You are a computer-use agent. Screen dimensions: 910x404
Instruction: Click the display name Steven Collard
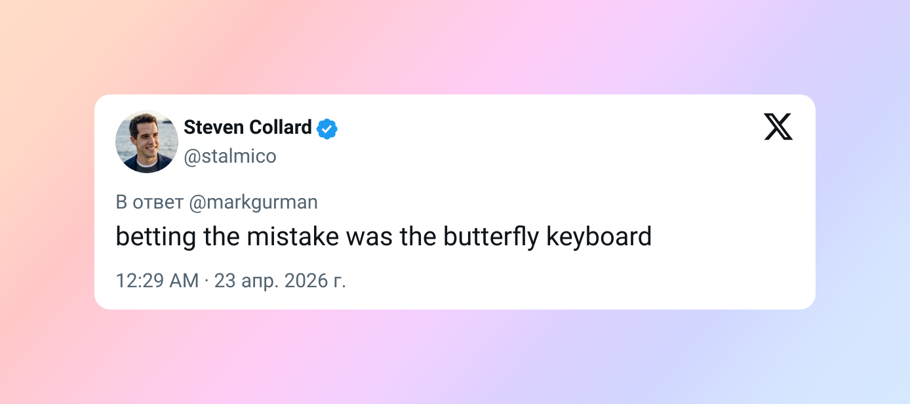point(247,127)
